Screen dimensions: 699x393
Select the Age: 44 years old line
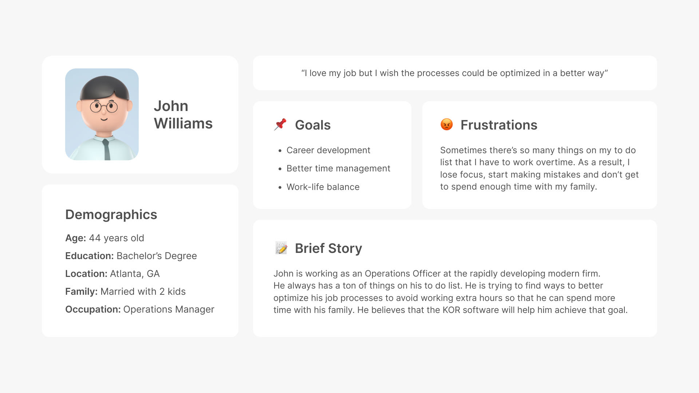(104, 238)
